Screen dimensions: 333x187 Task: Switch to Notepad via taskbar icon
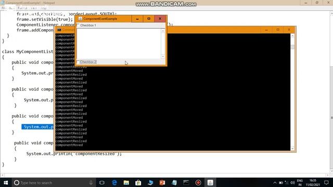pyautogui.click(x=174, y=182)
